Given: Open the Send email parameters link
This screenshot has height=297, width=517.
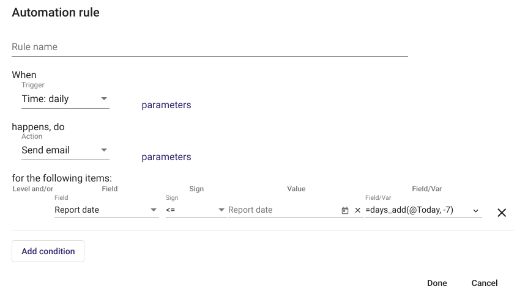Looking at the screenshot, I should pyautogui.click(x=166, y=157).
